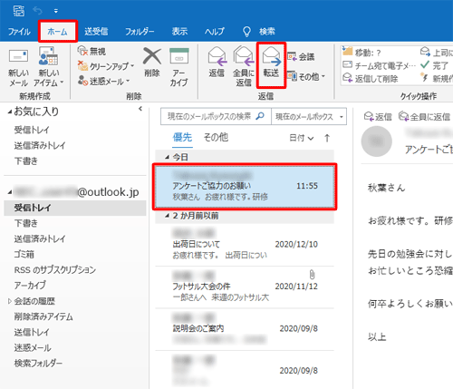The height and width of the screenshot is (389, 453).
Task: Open the 新しいアイテム dropdown
Action: (x=49, y=67)
